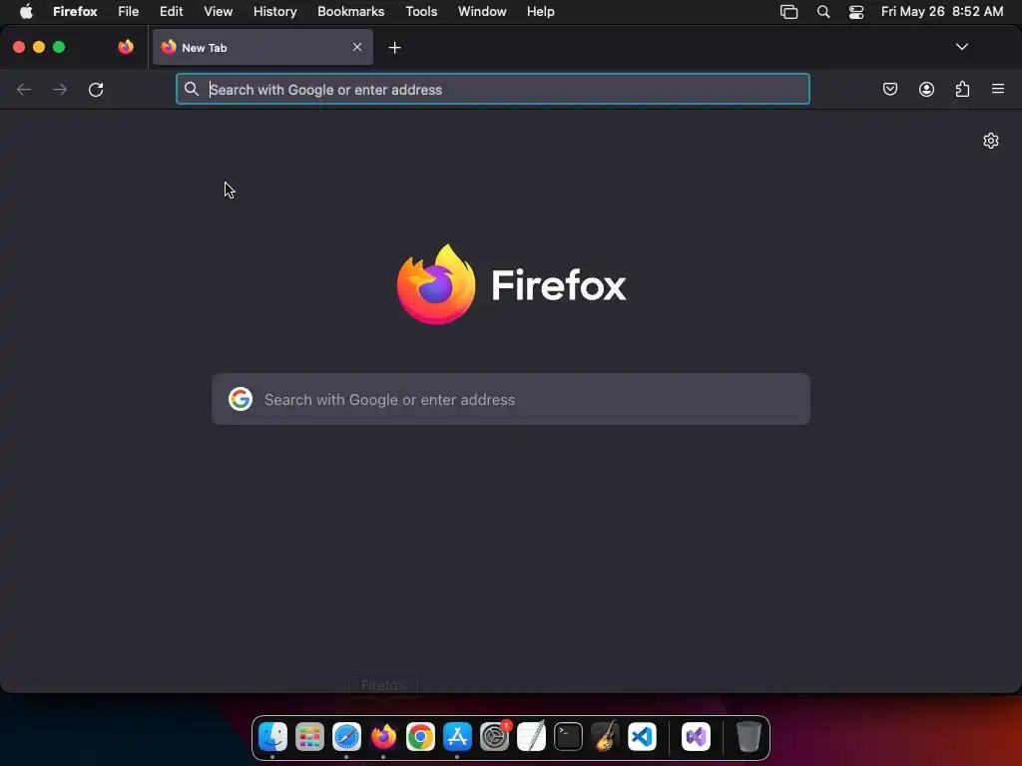Open the Firefox account icon
Screen dimensions: 1022x766
pyautogui.click(x=926, y=89)
